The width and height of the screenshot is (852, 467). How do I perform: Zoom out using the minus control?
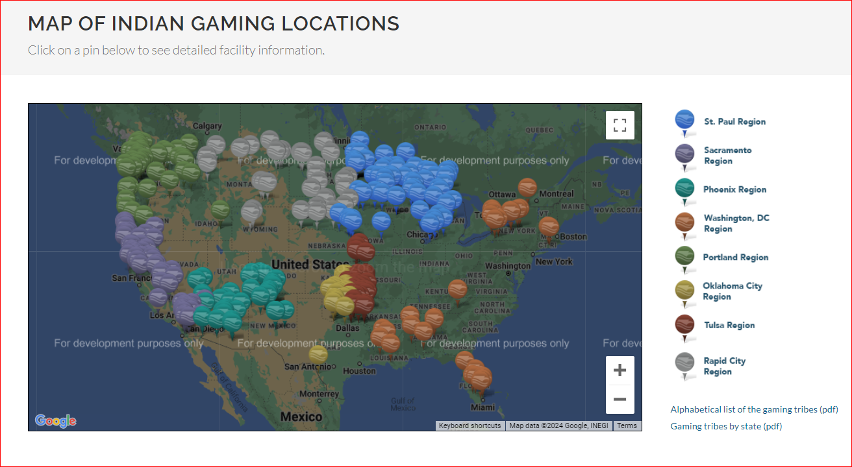(x=620, y=400)
